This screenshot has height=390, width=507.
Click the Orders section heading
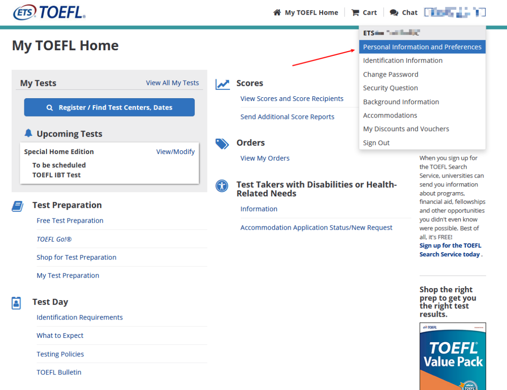pos(251,143)
